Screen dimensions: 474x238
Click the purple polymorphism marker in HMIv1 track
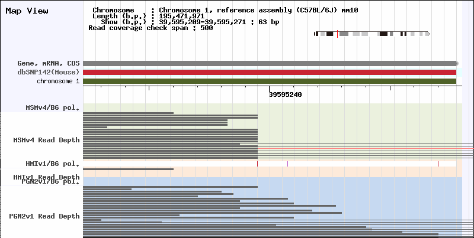click(x=287, y=164)
